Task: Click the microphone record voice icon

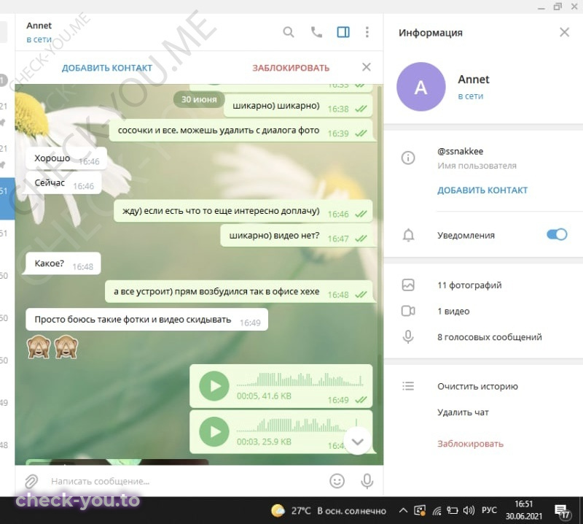Action: 367,481
